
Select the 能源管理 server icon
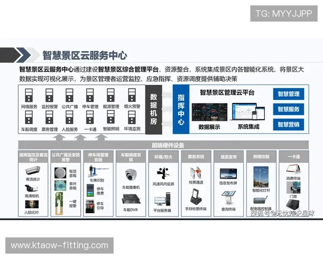click(111, 95)
